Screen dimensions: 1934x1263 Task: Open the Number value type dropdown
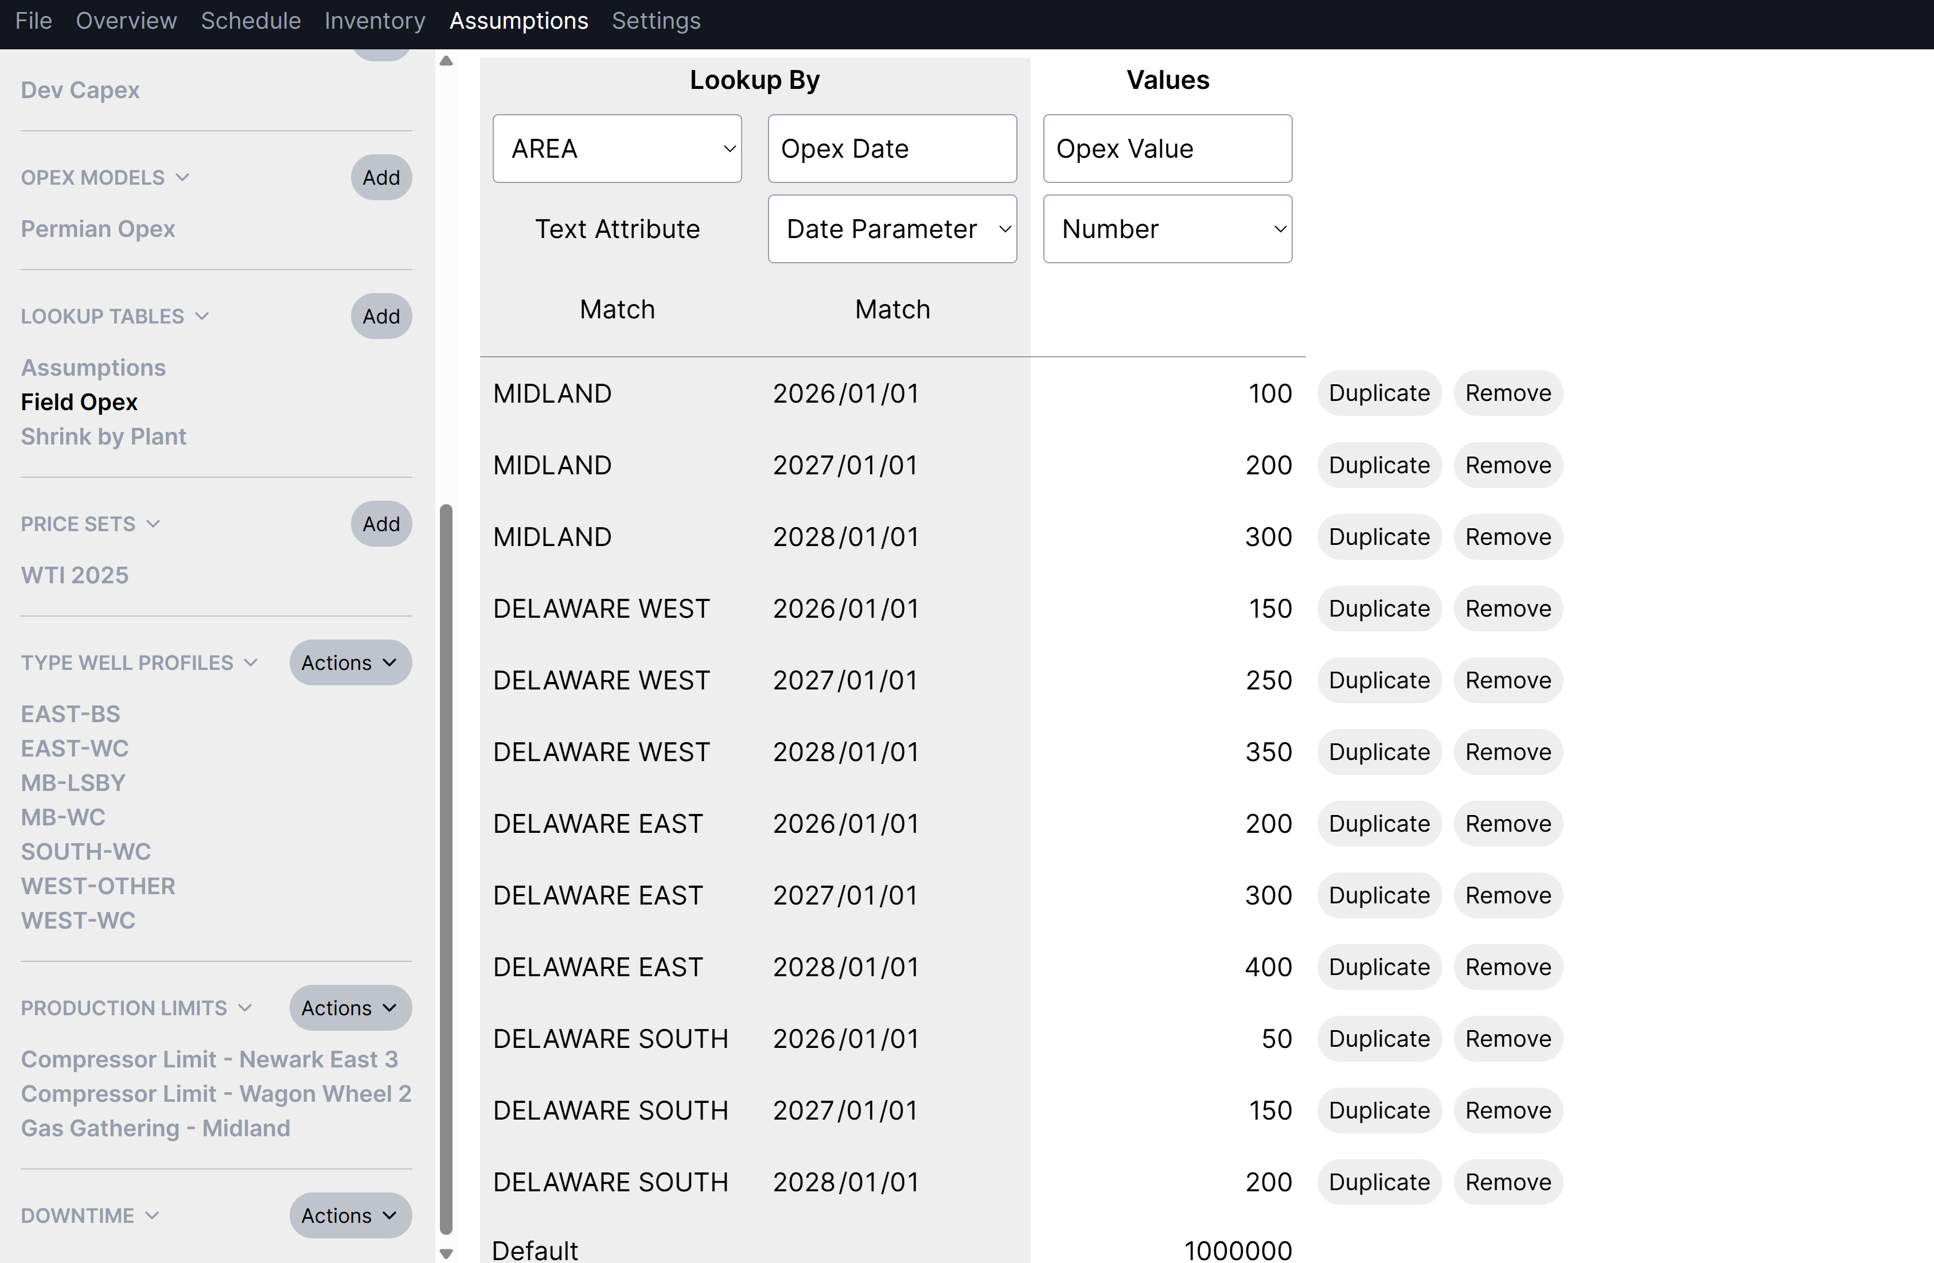[1168, 229]
